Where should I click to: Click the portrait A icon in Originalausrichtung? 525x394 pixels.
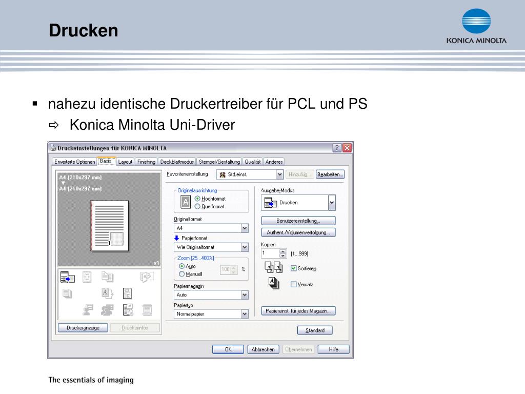tap(186, 202)
